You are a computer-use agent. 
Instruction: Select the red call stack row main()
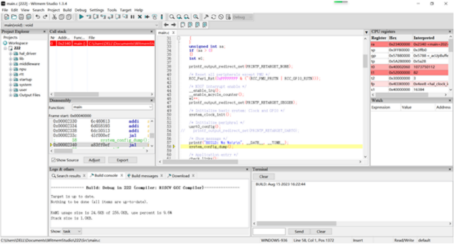click(102, 43)
